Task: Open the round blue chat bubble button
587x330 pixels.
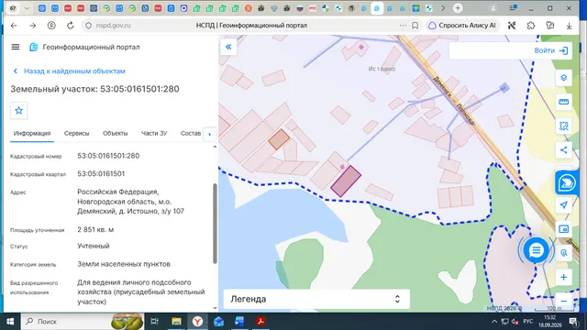Action: [x=536, y=250]
